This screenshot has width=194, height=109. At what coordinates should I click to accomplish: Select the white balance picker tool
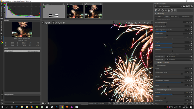point(56,23)
